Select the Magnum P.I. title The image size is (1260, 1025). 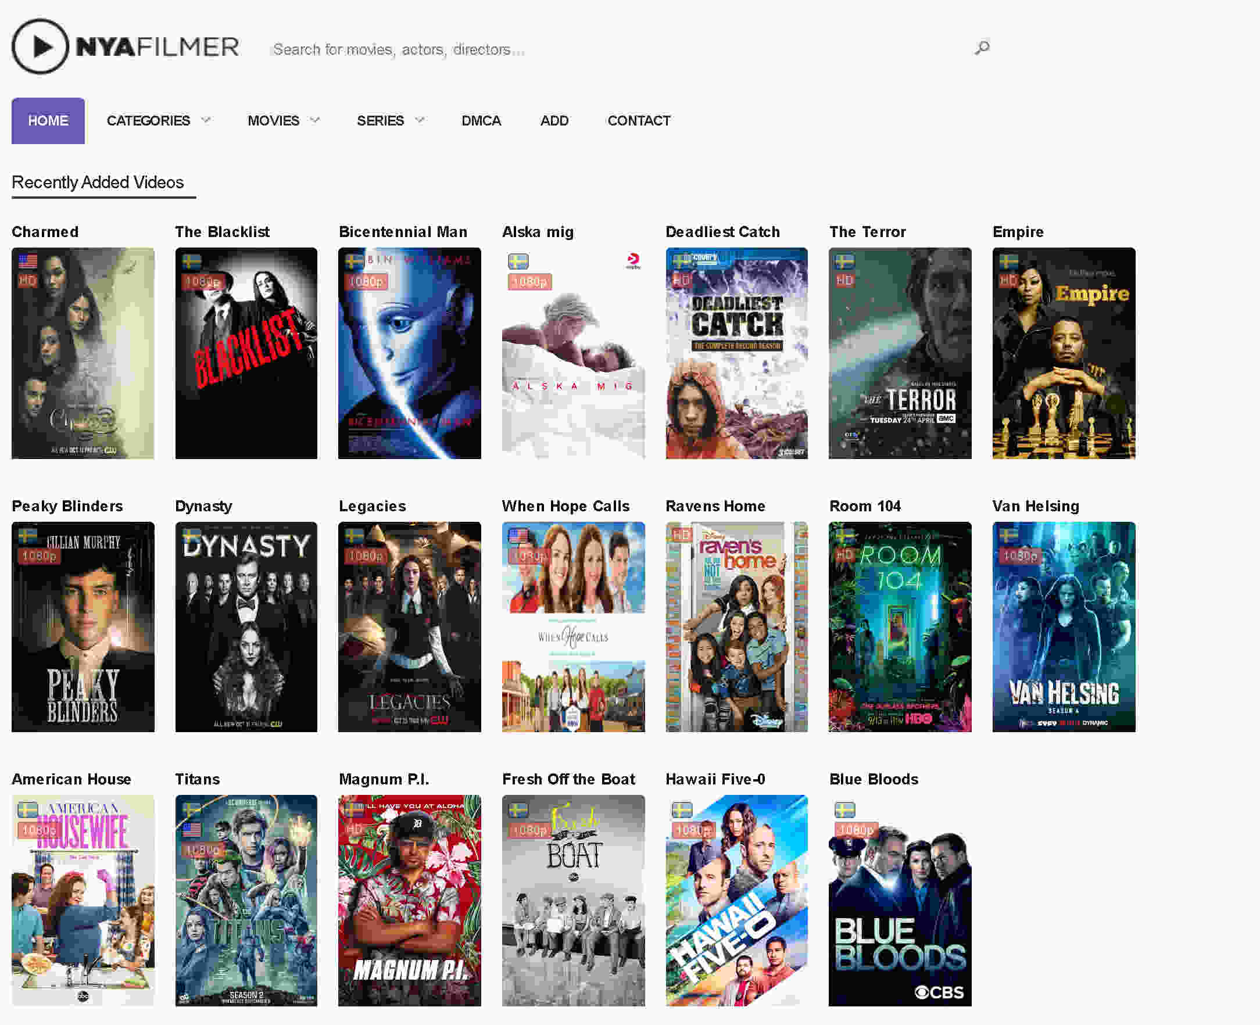(384, 779)
